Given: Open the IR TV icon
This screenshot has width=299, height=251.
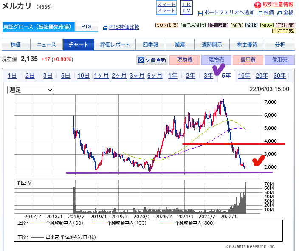Looking at the screenshot, I should click(186, 8).
